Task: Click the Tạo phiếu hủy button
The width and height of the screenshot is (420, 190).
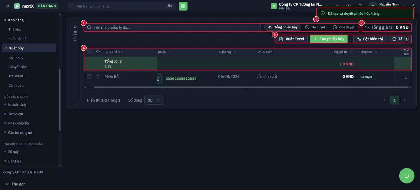Action: click(x=329, y=39)
